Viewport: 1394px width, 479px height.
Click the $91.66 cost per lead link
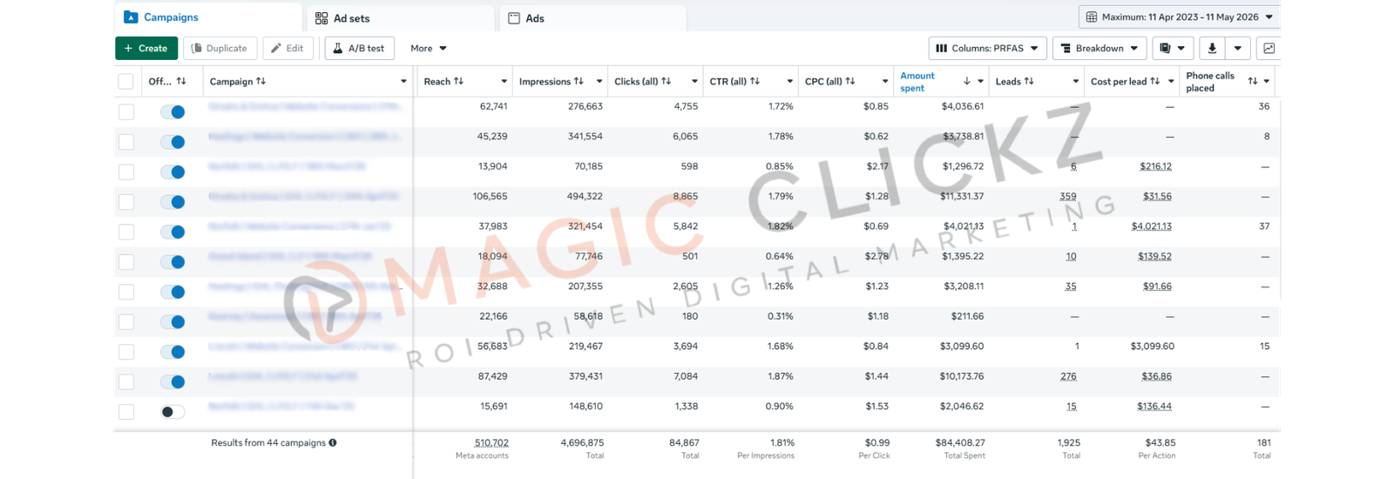tap(1157, 287)
